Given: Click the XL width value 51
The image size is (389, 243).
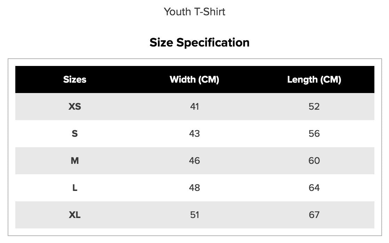Looking at the screenshot, I should pyautogui.click(x=194, y=215).
